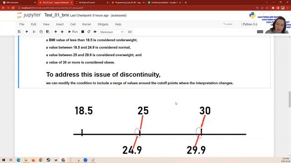
Task: Switch to the BMI Calculator browser tab
Action: pos(19,3)
